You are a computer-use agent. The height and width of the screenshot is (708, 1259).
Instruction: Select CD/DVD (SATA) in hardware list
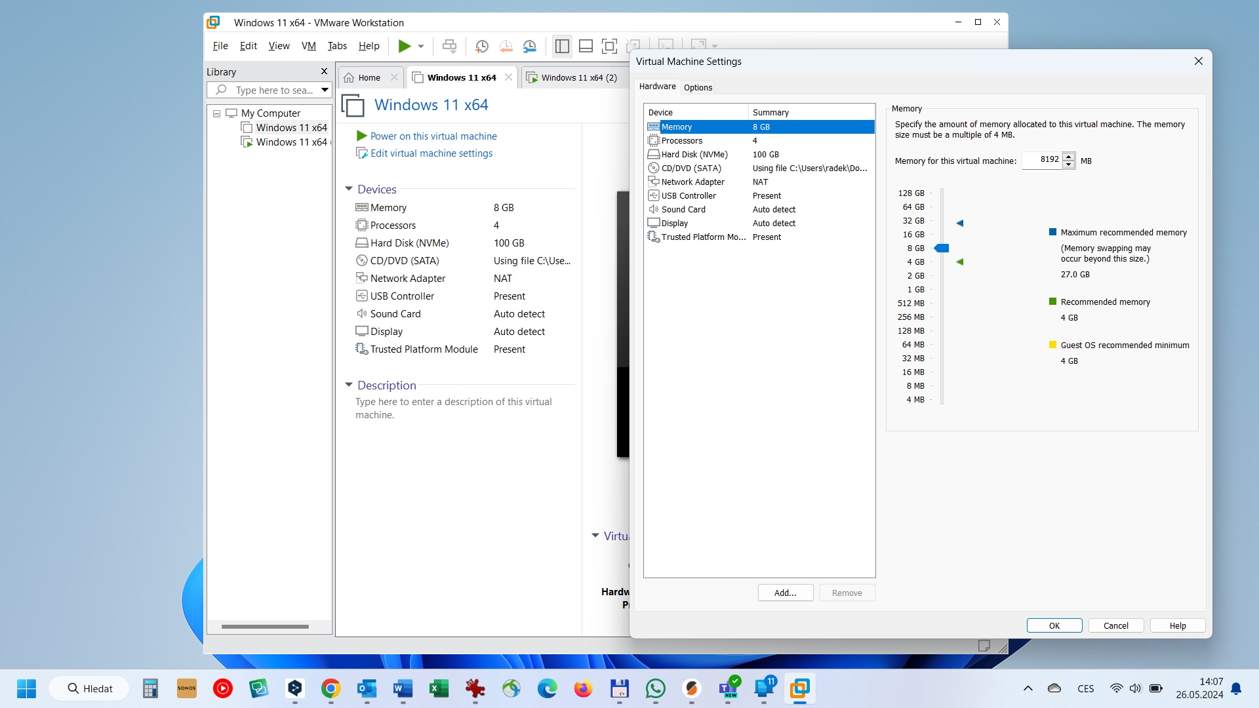[x=759, y=168]
